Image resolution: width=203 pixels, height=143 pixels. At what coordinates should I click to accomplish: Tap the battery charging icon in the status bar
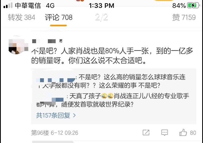193,6
